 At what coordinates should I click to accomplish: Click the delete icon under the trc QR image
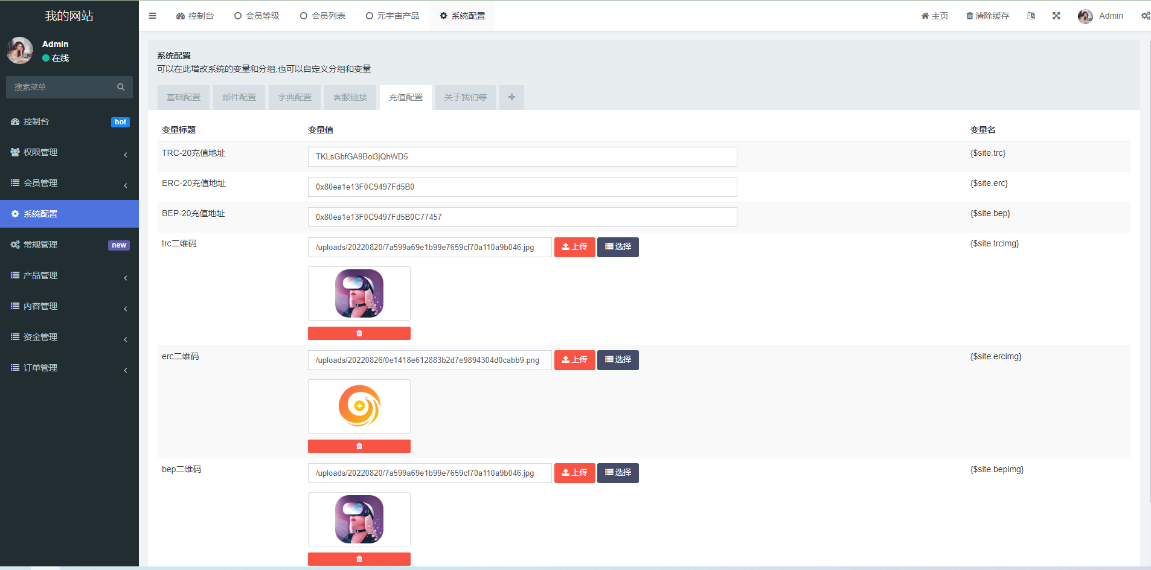(x=359, y=333)
